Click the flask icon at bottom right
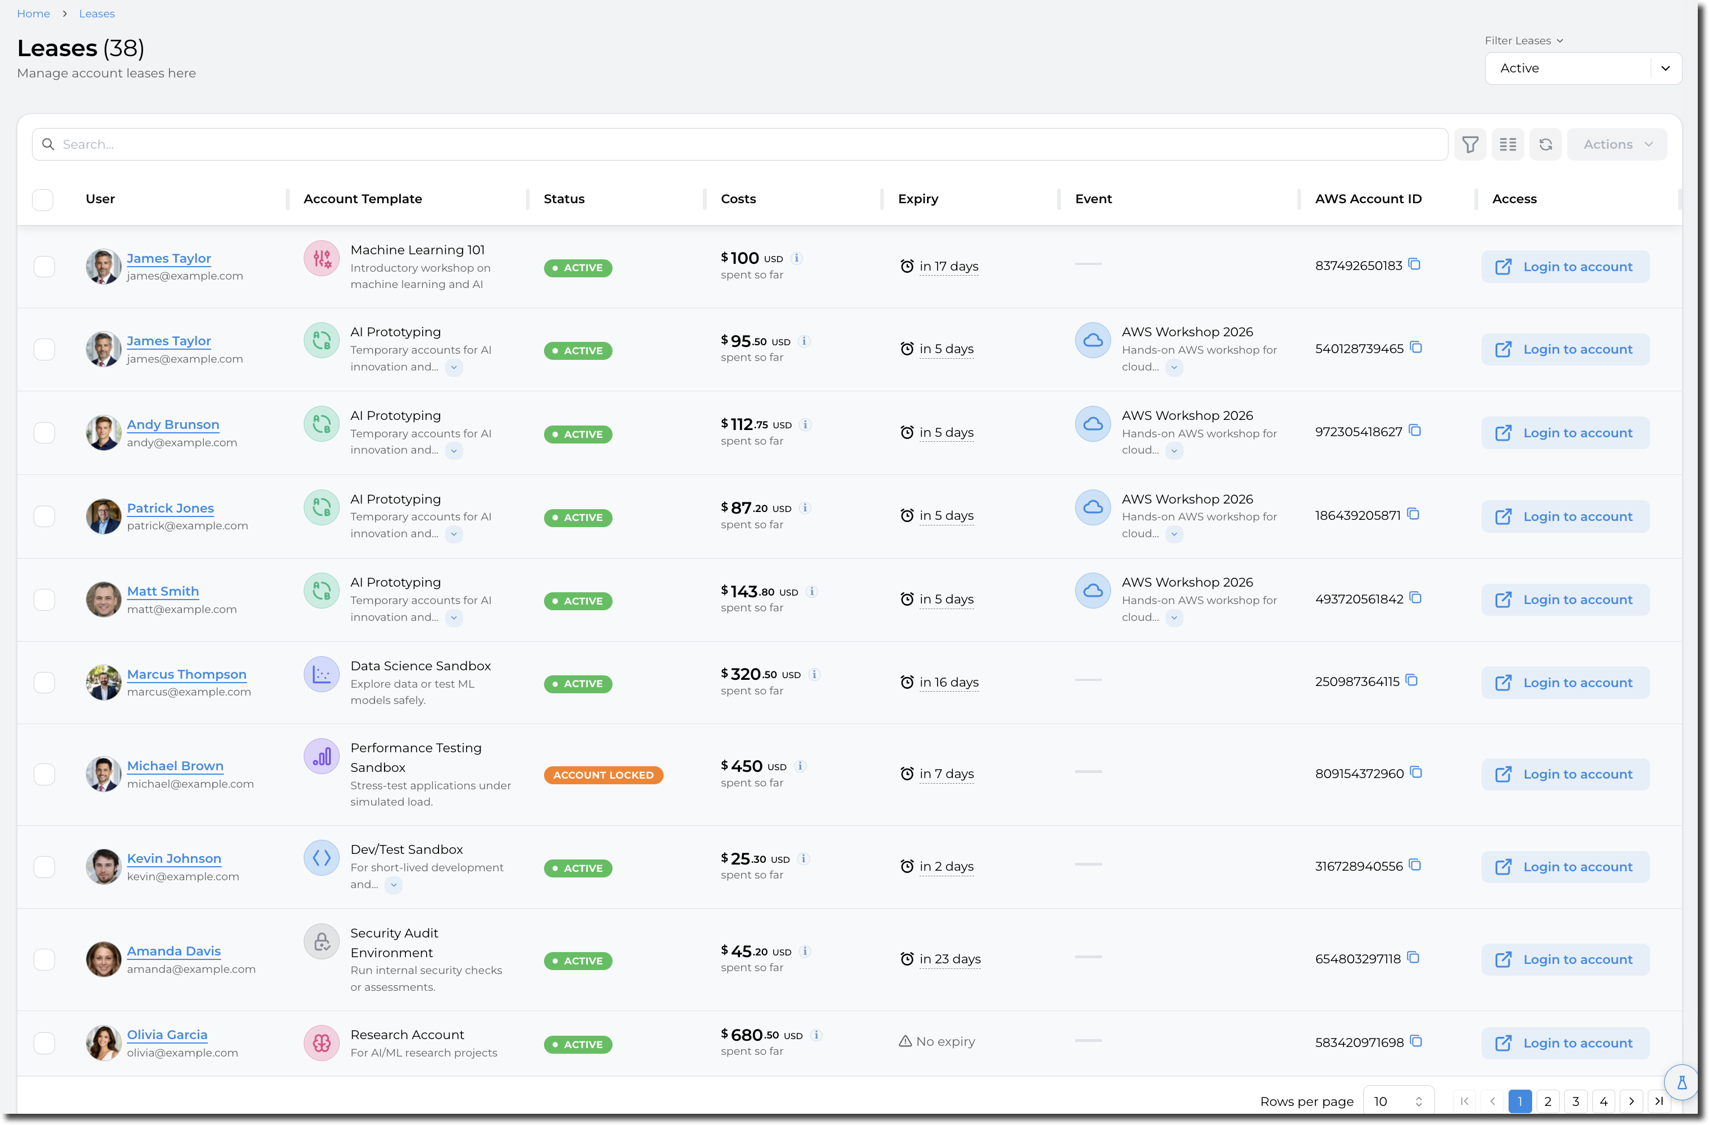The image size is (1709, 1125). [x=1681, y=1083]
